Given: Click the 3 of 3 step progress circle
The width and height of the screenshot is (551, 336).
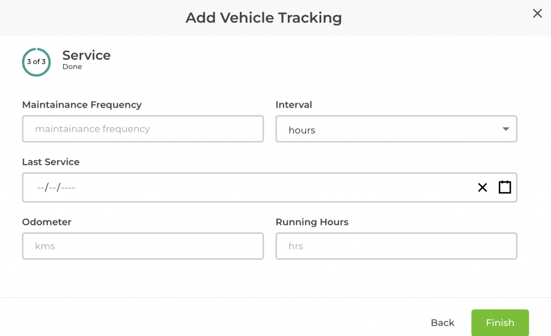Looking at the screenshot, I should point(37,62).
